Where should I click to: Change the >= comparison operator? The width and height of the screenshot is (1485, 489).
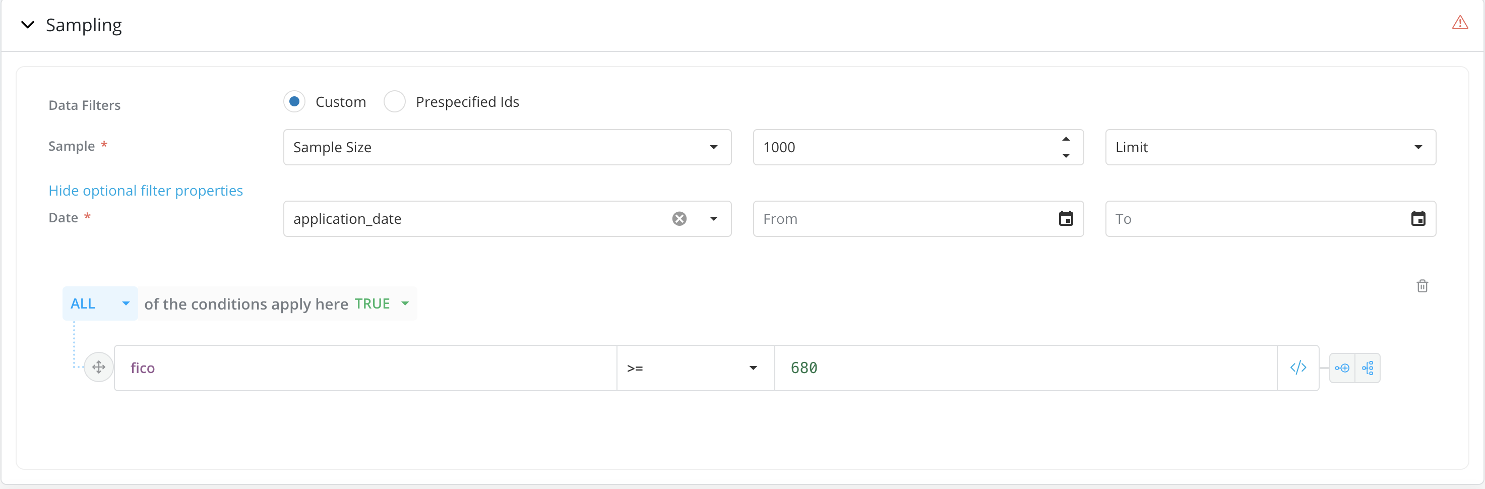695,368
